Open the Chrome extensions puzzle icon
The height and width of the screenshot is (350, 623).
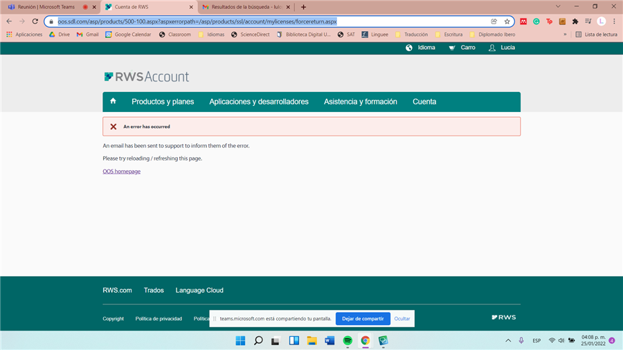click(575, 21)
